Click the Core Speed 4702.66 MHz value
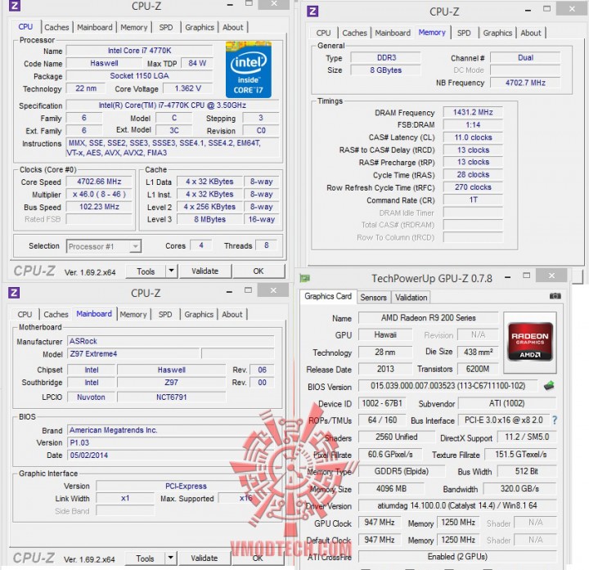 (99, 182)
